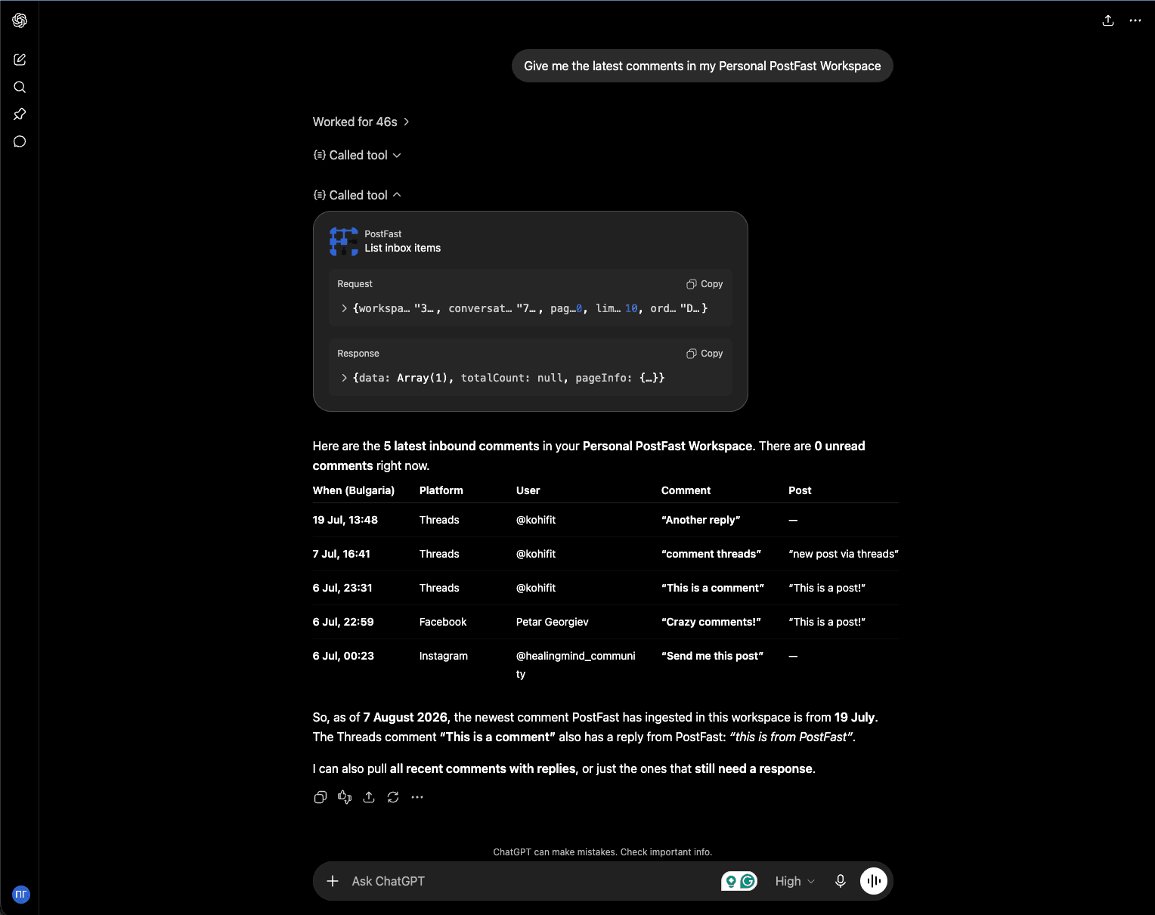Select the "comment threads" comment cell
The height and width of the screenshot is (915, 1155).
(711, 554)
